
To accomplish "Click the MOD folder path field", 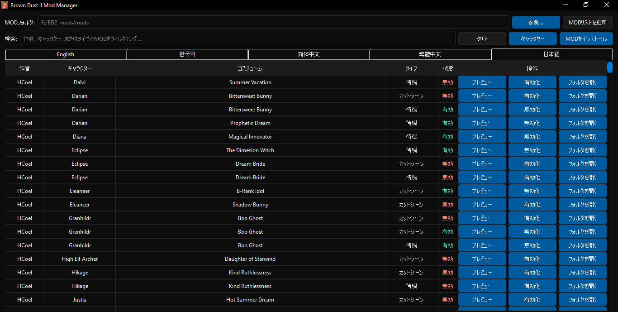I will (x=273, y=22).
